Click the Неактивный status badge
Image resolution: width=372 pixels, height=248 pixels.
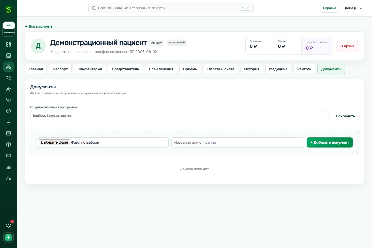[x=177, y=43]
